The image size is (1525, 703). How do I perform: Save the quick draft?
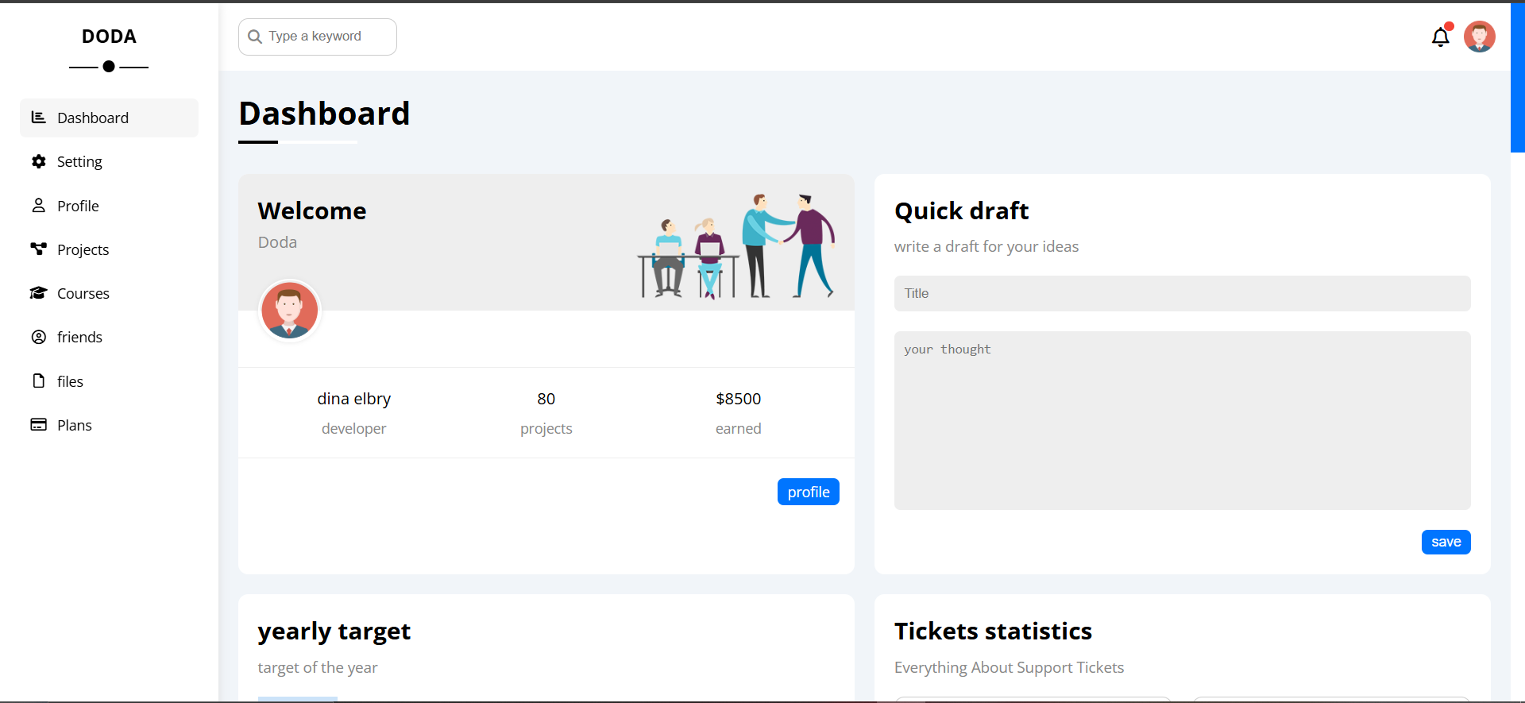[1446, 542]
